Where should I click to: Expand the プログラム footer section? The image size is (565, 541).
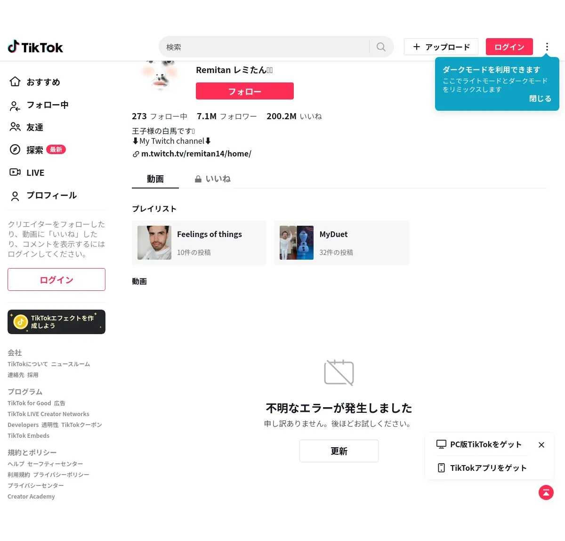coord(25,392)
